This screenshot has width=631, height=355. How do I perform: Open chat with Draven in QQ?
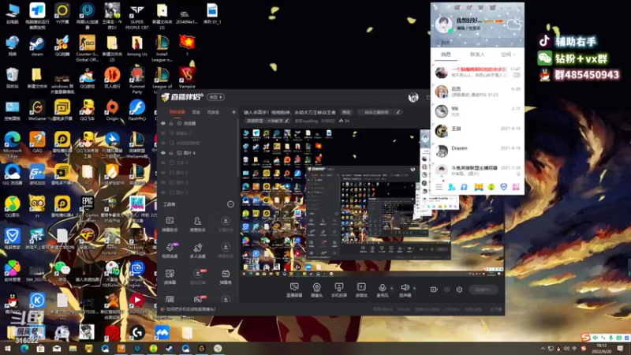coord(477,151)
